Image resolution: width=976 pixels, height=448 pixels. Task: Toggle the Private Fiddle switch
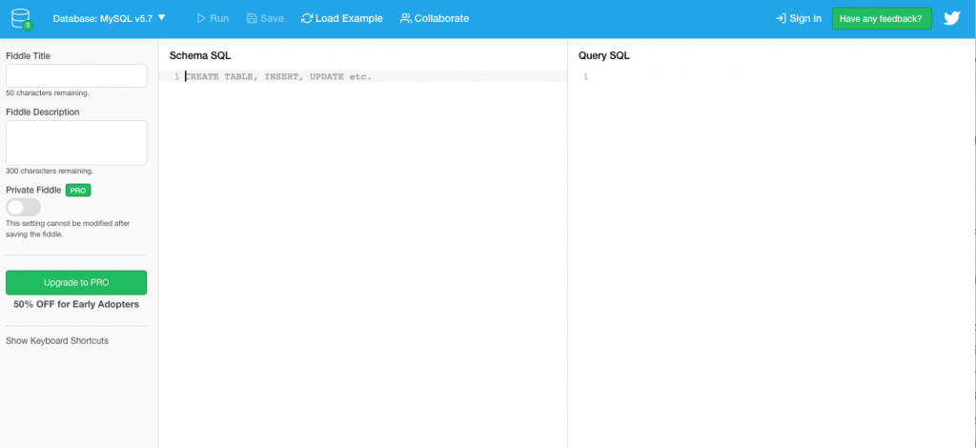(24, 207)
